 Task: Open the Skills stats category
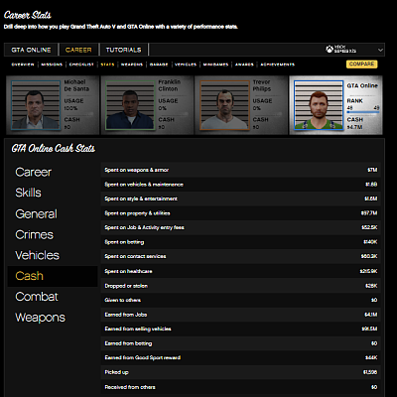coord(28,193)
